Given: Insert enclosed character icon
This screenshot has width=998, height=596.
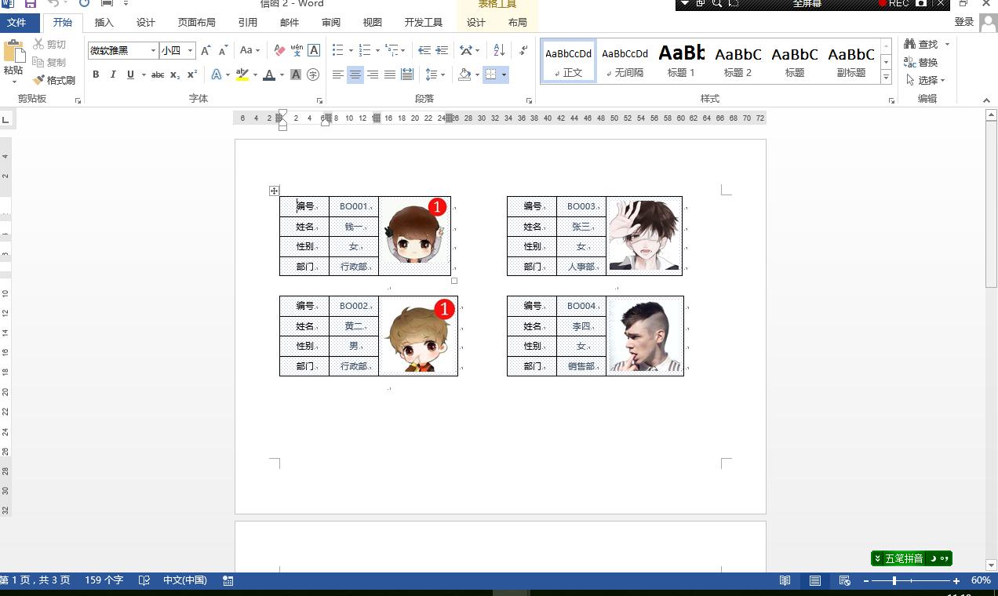Looking at the screenshot, I should [313, 74].
